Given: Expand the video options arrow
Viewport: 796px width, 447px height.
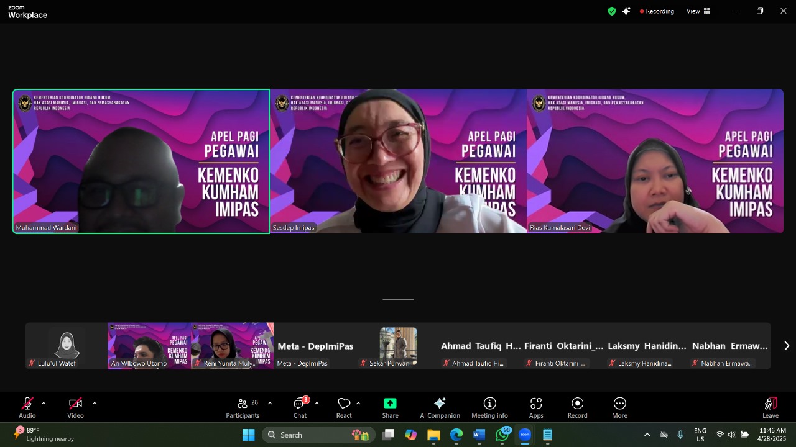Looking at the screenshot, I should [95, 404].
